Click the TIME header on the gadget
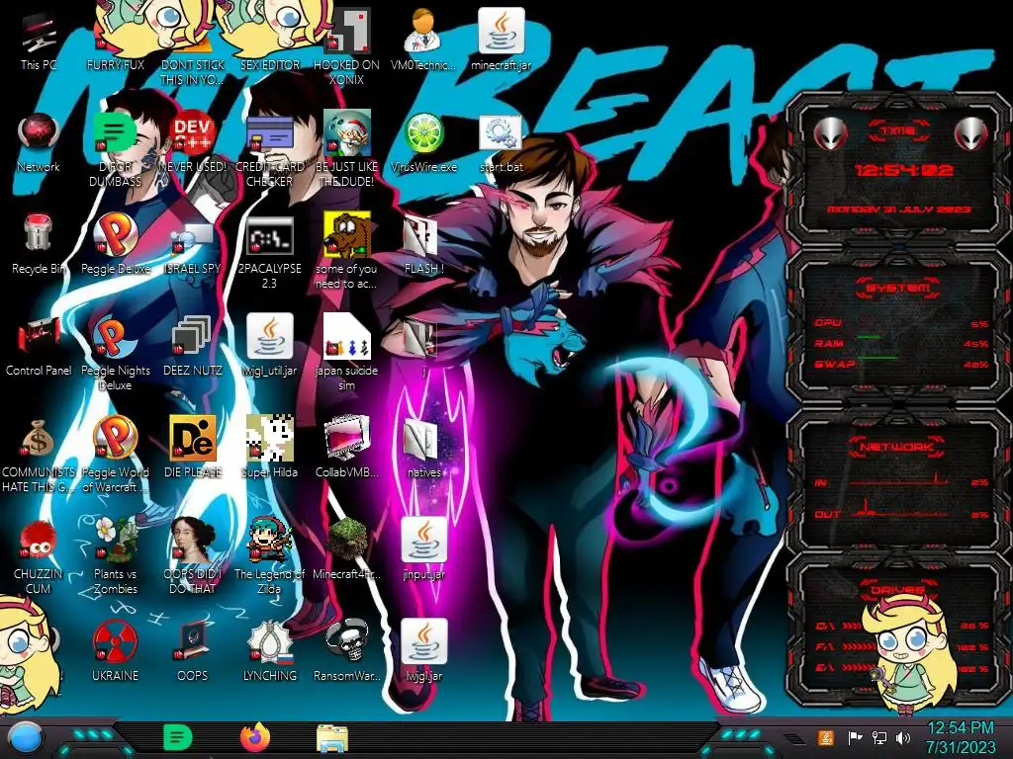Image resolution: width=1013 pixels, height=759 pixels. click(x=897, y=131)
